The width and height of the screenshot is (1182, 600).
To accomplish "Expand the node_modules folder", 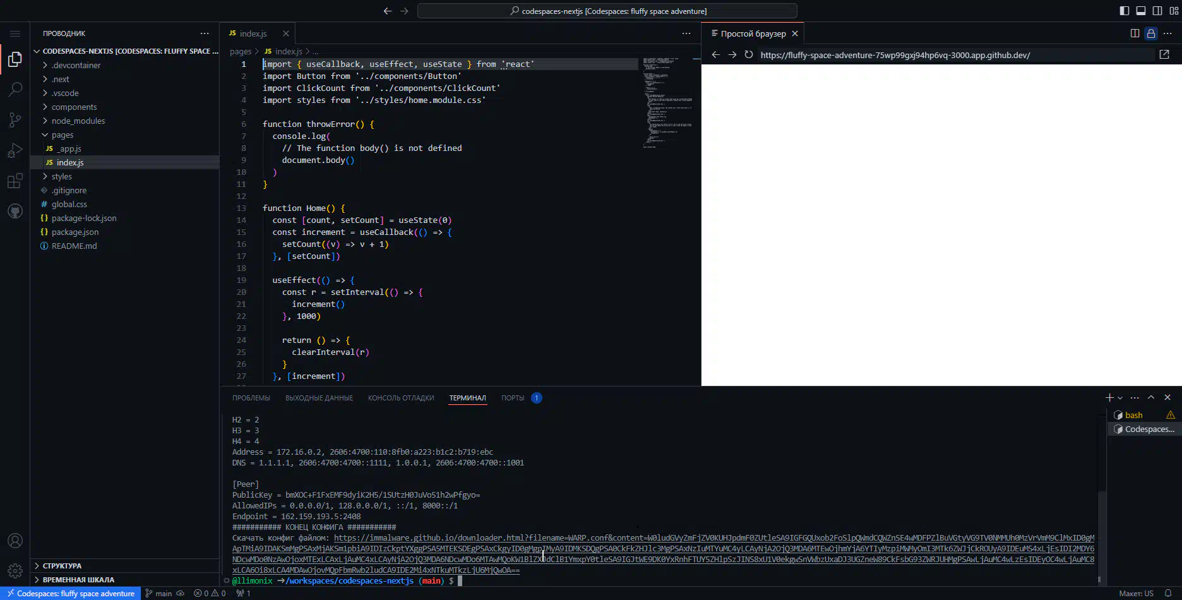I will (x=77, y=121).
